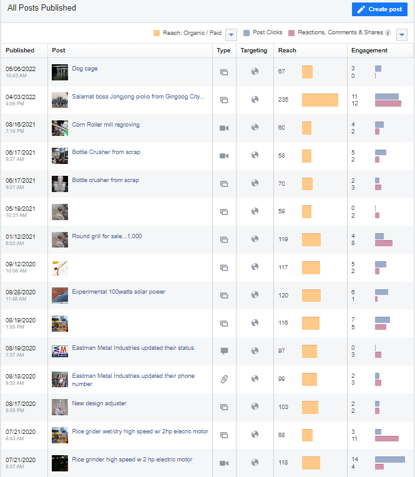Image resolution: width=415 pixels, height=477 pixels.
Task: Click the globe icon for Eastman status update
Action: 255,350
